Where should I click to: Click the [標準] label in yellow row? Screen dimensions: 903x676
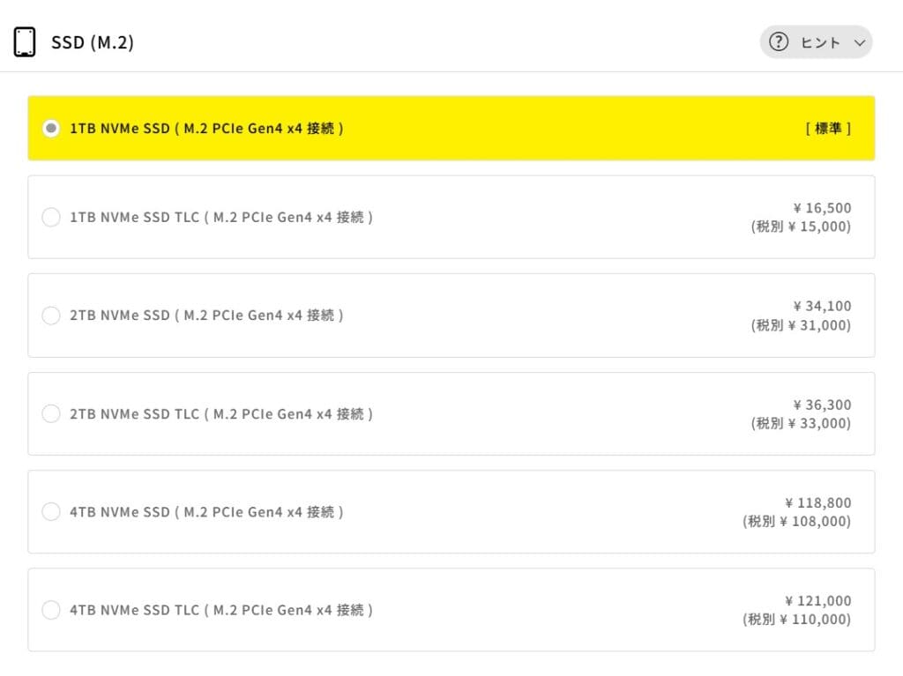point(828,129)
